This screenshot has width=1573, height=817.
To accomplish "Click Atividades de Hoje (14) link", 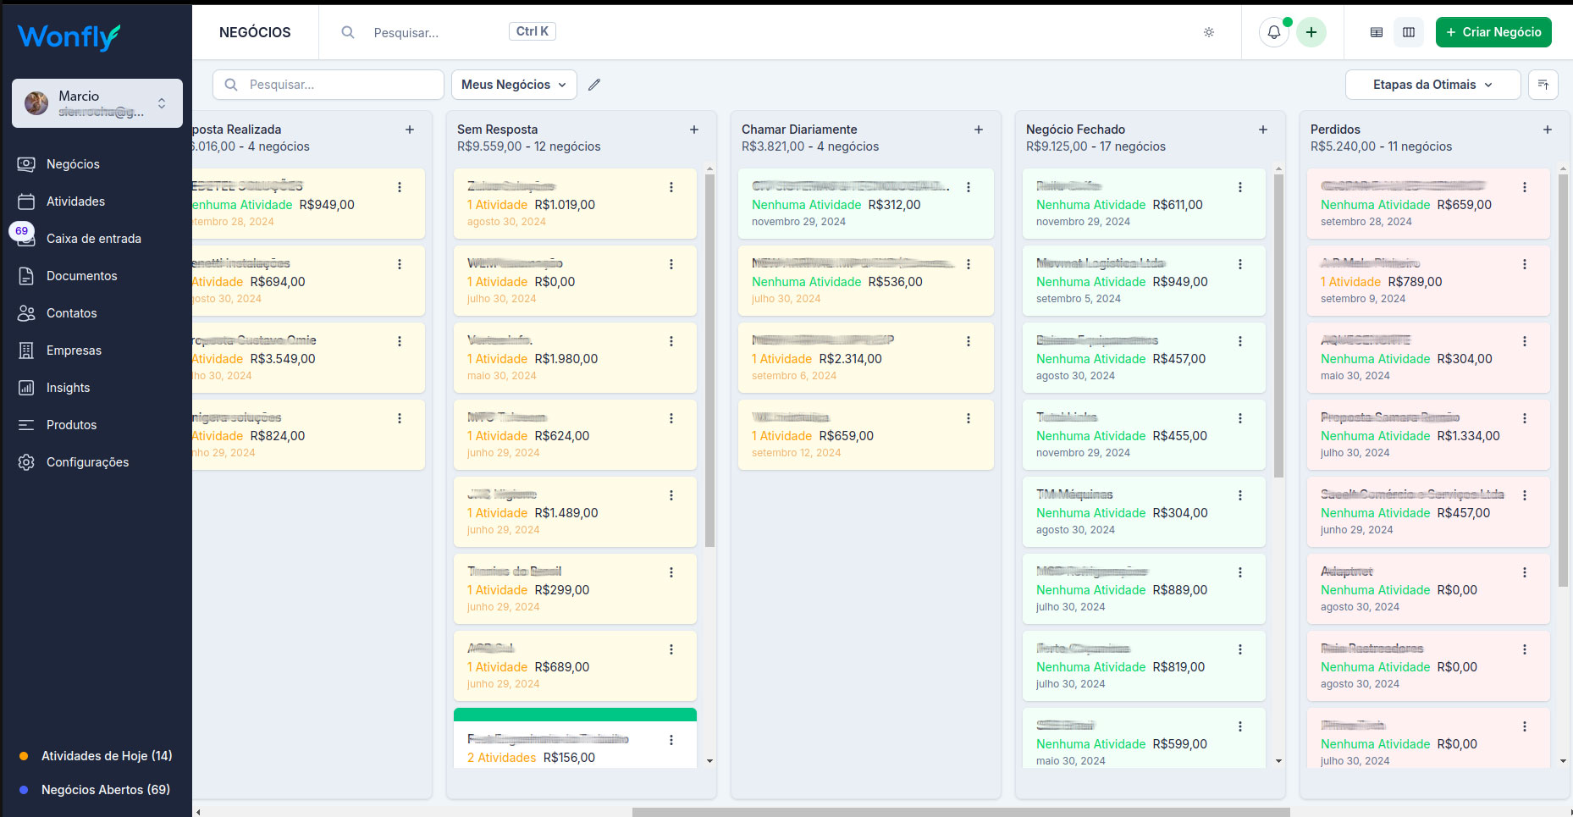I will pyautogui.click(x=107, y=756).
